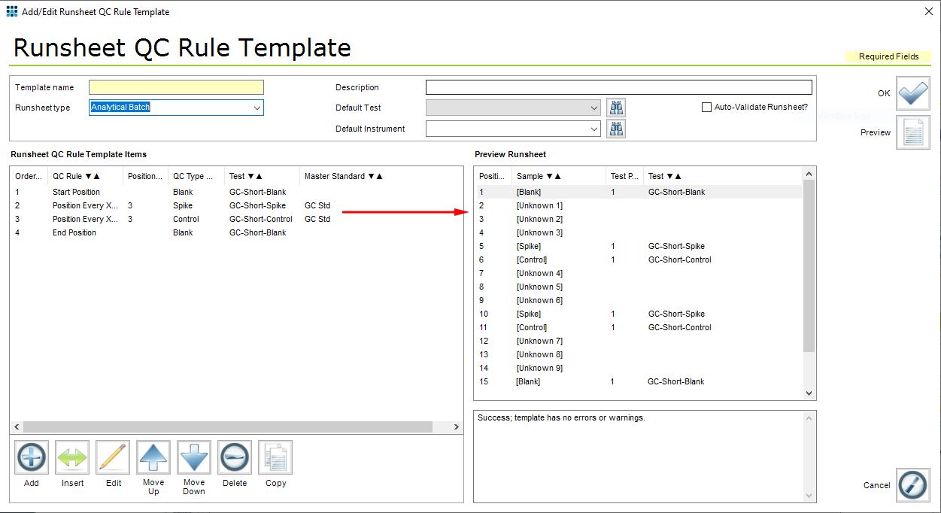Click the Cancel button

pos(912,485)
